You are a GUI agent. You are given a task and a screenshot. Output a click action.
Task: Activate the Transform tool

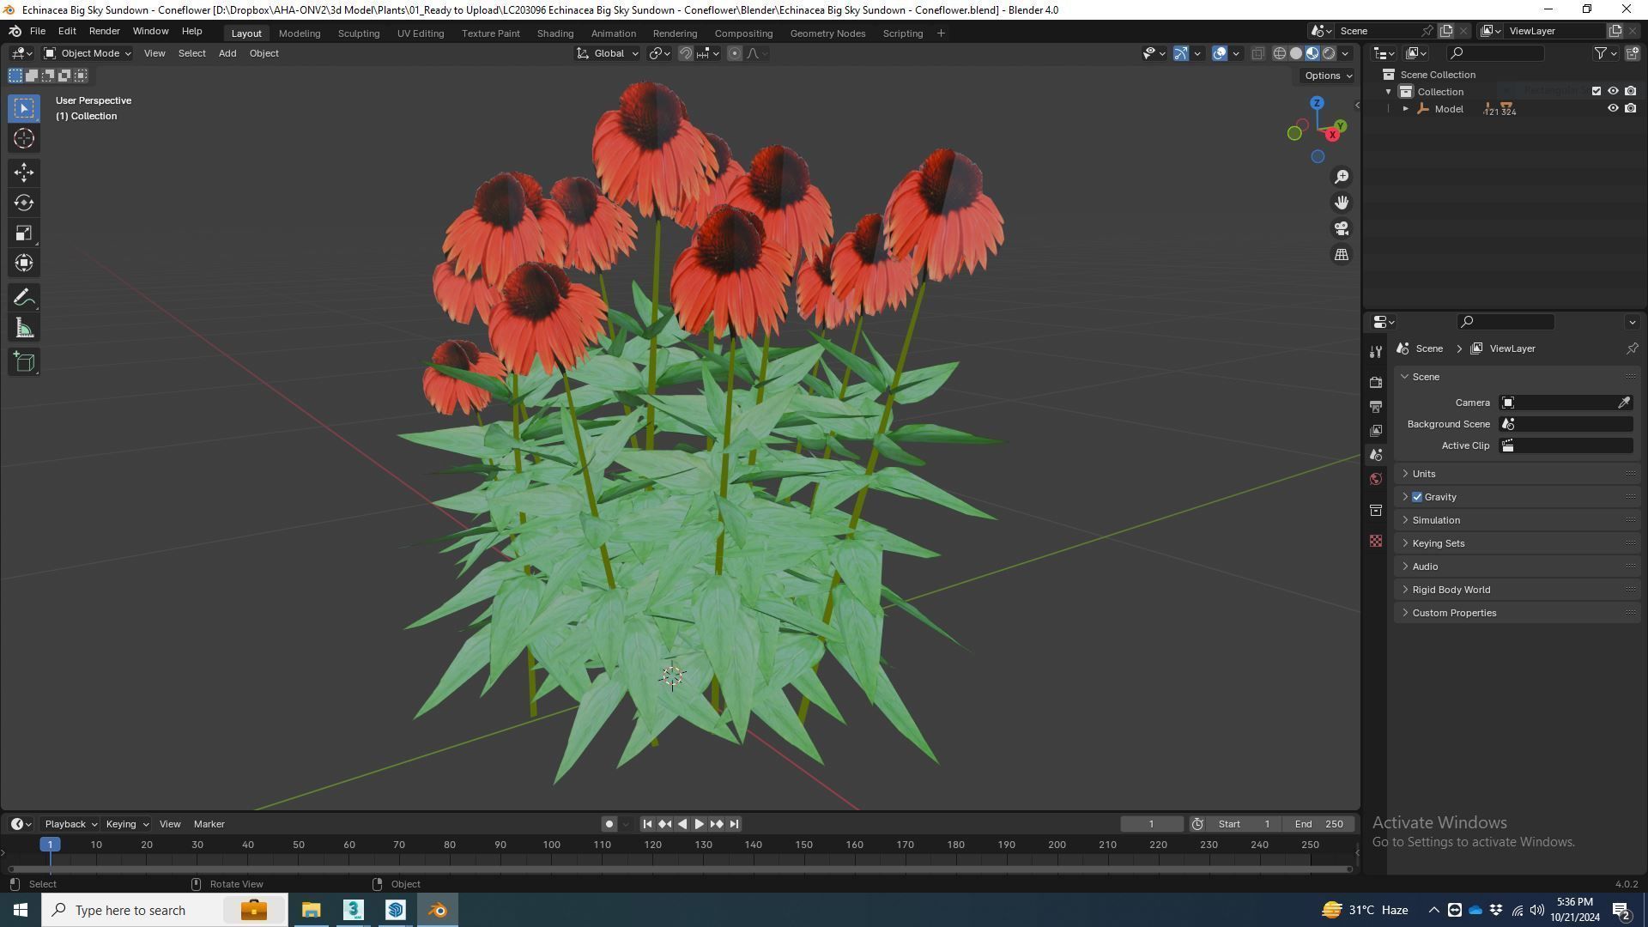pyautogui.click(x=24, y=264)
